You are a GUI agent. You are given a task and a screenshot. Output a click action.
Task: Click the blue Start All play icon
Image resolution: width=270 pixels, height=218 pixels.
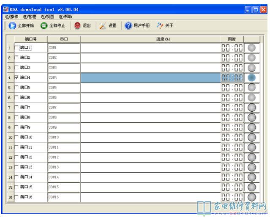point(12,26)
